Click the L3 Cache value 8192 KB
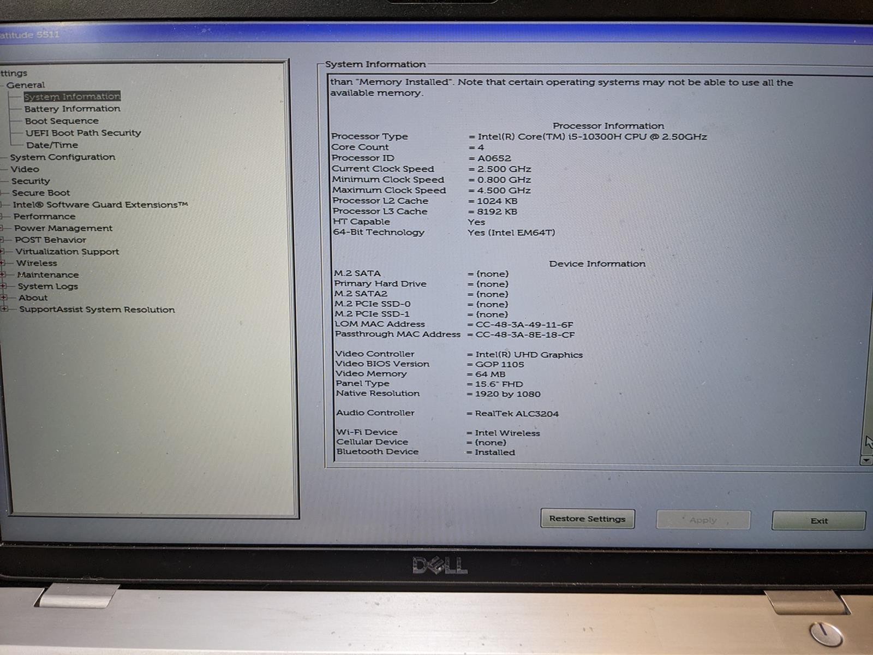The width and height of the screenshot is (873, 655). click(497, 211)
